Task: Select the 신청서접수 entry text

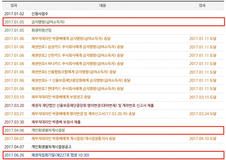Action: [x=40, y=14]
